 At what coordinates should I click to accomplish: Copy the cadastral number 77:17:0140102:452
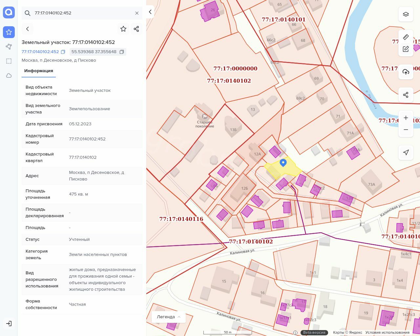pos(63,52)
